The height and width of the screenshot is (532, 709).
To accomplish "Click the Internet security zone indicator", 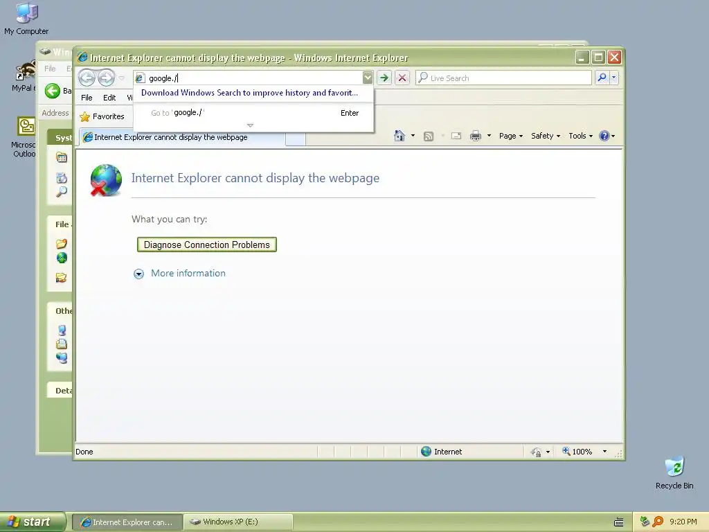I will (441, 452).
